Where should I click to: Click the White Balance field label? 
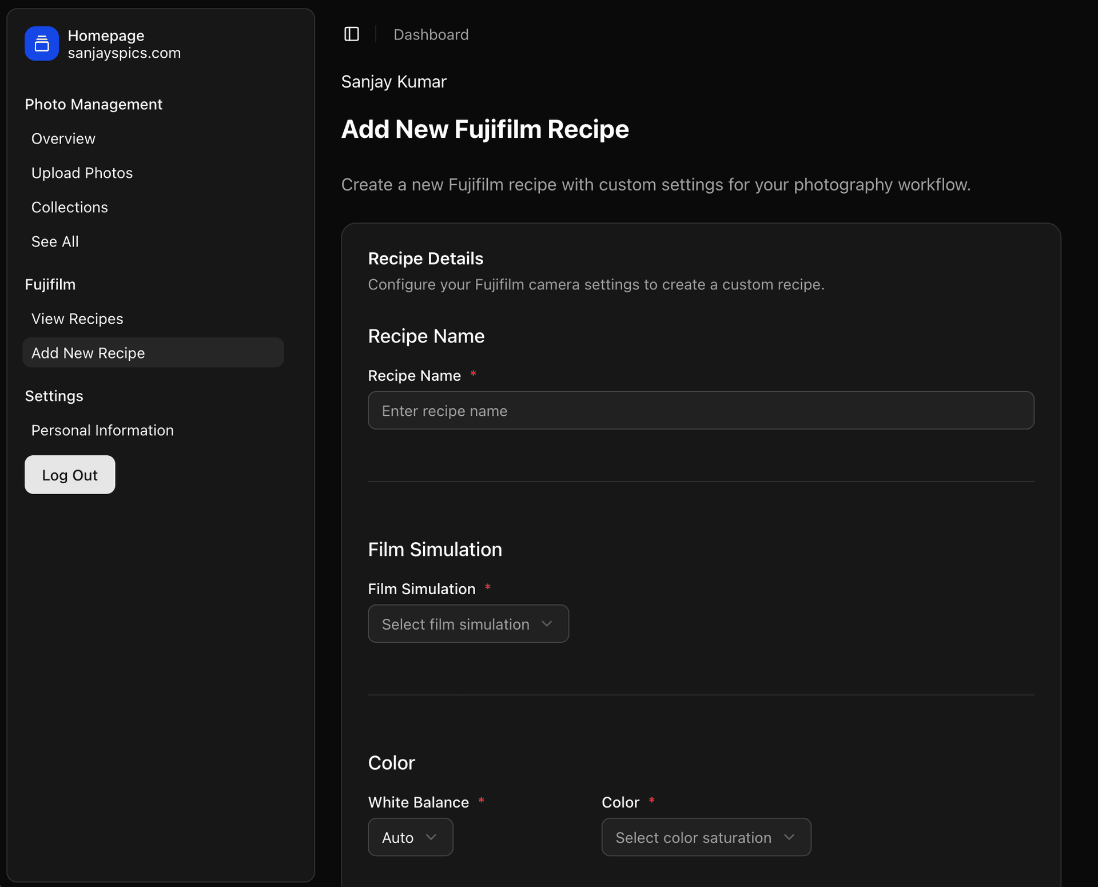point(419,802)
